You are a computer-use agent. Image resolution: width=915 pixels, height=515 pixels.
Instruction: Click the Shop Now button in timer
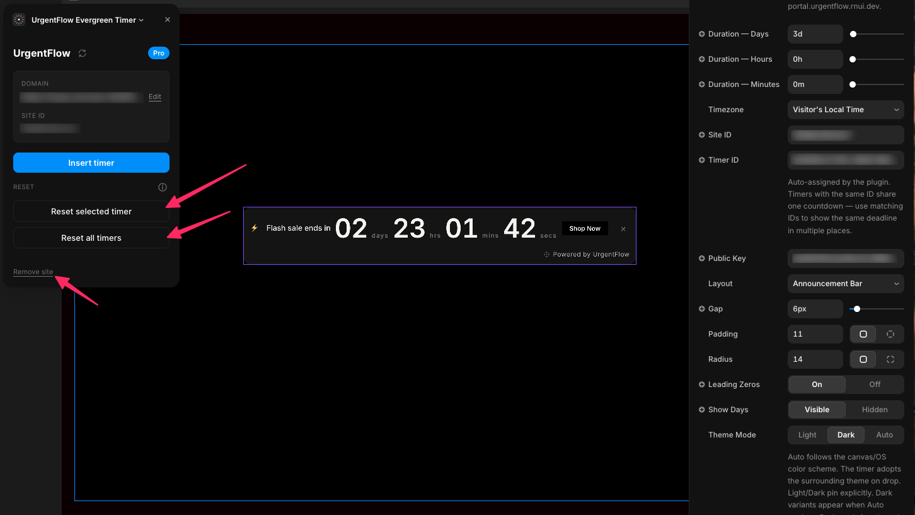[x=585, y=228]
